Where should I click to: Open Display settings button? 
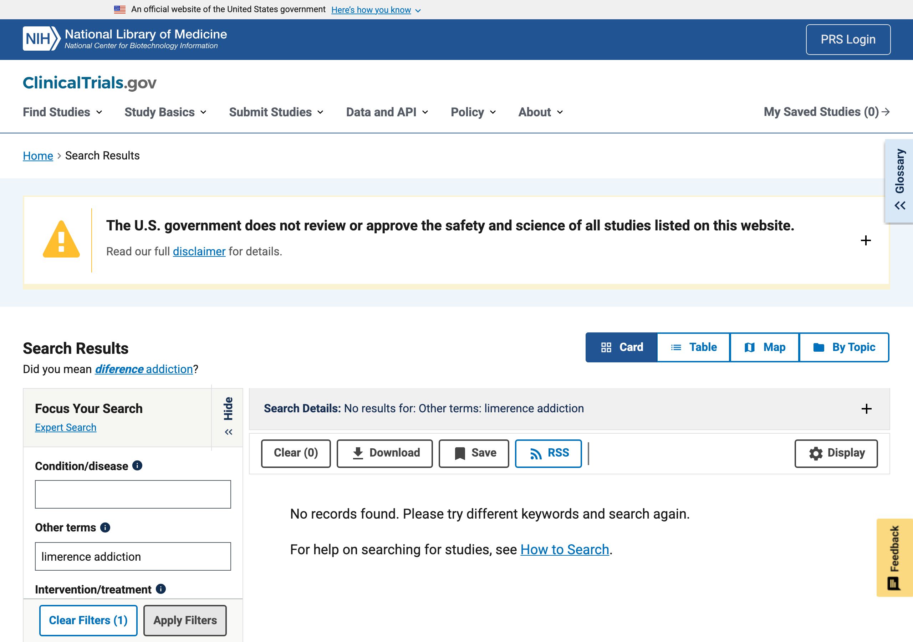[836, 453]
